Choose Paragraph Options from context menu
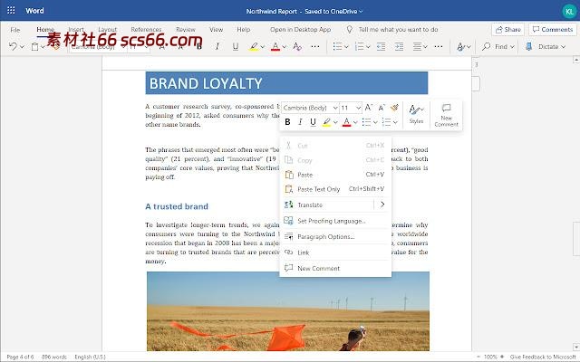The image size is (580, 362). [x=325, y=236]
